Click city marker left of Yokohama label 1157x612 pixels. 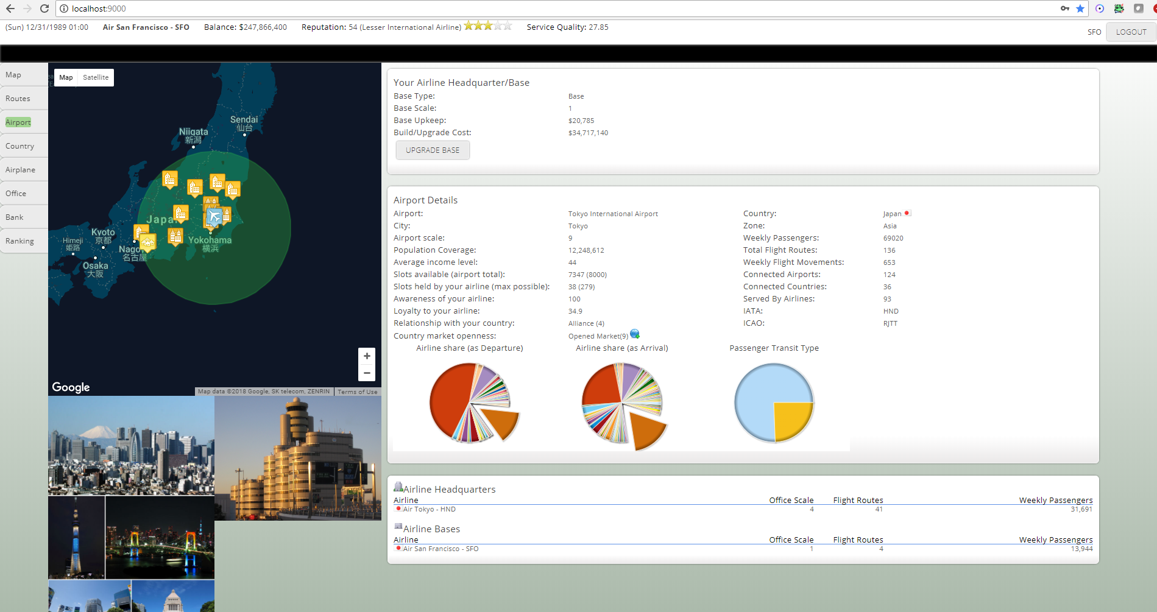click(175, 236)
